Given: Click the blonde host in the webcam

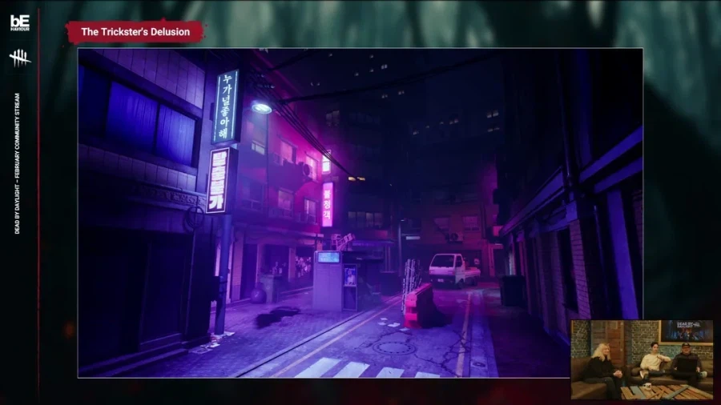Looking at the screenshot, I should pyautogui.click(x=600, y=365).
